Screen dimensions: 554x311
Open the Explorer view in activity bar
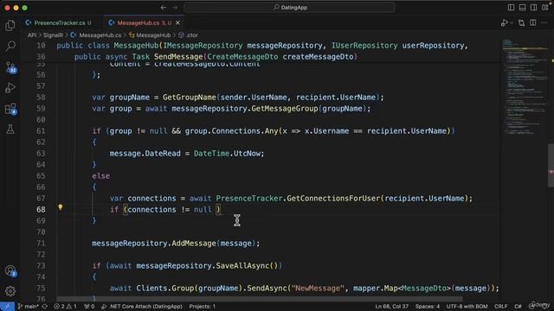10,25
